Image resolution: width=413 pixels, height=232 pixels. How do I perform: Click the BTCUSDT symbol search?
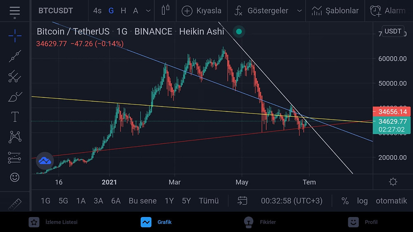tap(56, 11)
